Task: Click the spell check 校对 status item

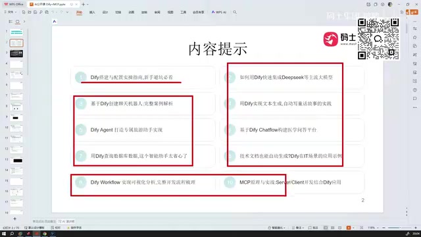Action: coord(56,228)
